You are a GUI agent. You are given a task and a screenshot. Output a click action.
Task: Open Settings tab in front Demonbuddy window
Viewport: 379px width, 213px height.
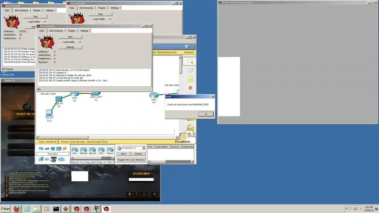[84, 31]
